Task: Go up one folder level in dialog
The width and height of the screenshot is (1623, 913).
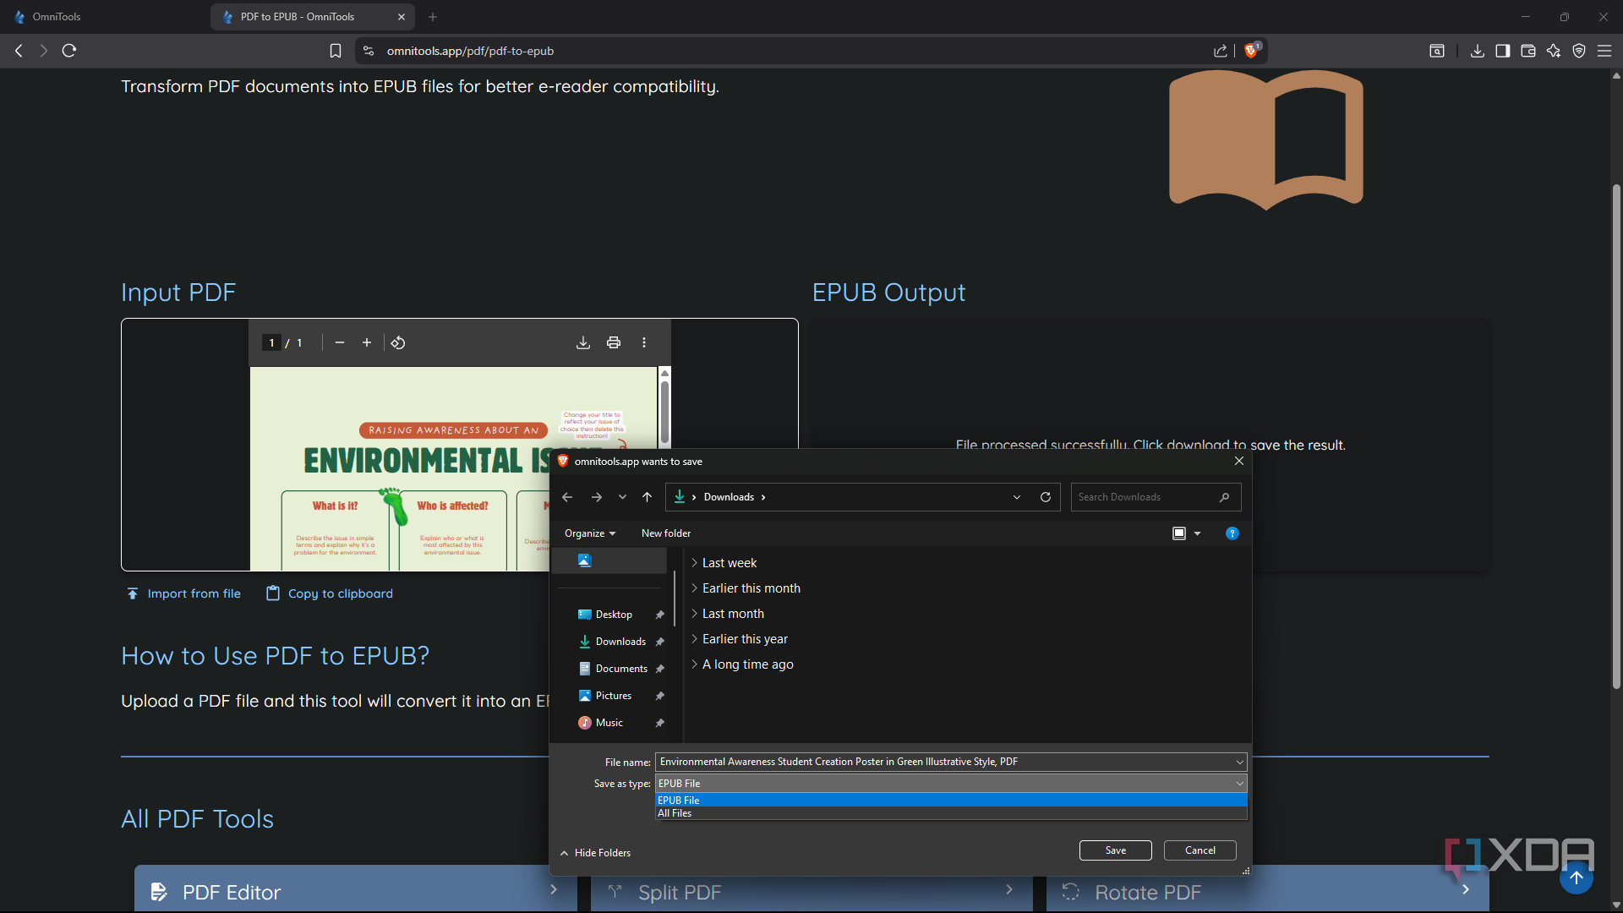Action: click(648, 497)
